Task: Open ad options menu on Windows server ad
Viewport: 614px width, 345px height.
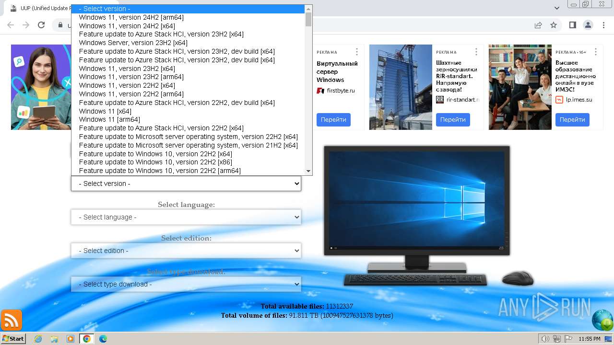Action: 357,52
